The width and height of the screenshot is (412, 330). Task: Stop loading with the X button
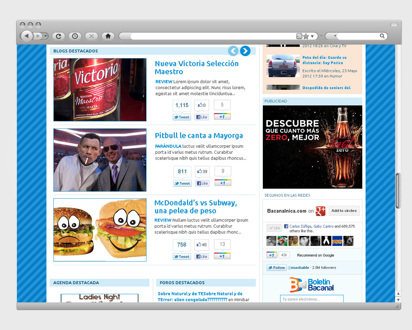pyautogui.click(x=91, y=36)
